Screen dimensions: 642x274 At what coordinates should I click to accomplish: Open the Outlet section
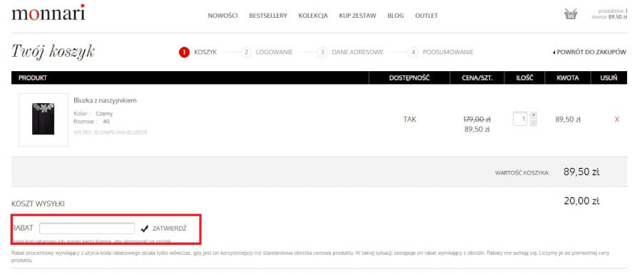click(427, 16)
